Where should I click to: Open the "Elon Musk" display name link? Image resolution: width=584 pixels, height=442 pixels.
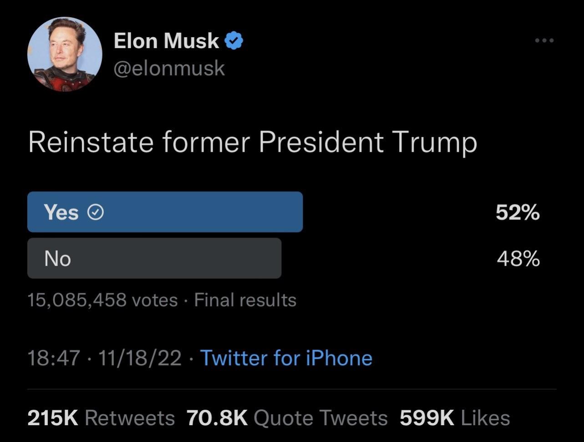(166, 41)
